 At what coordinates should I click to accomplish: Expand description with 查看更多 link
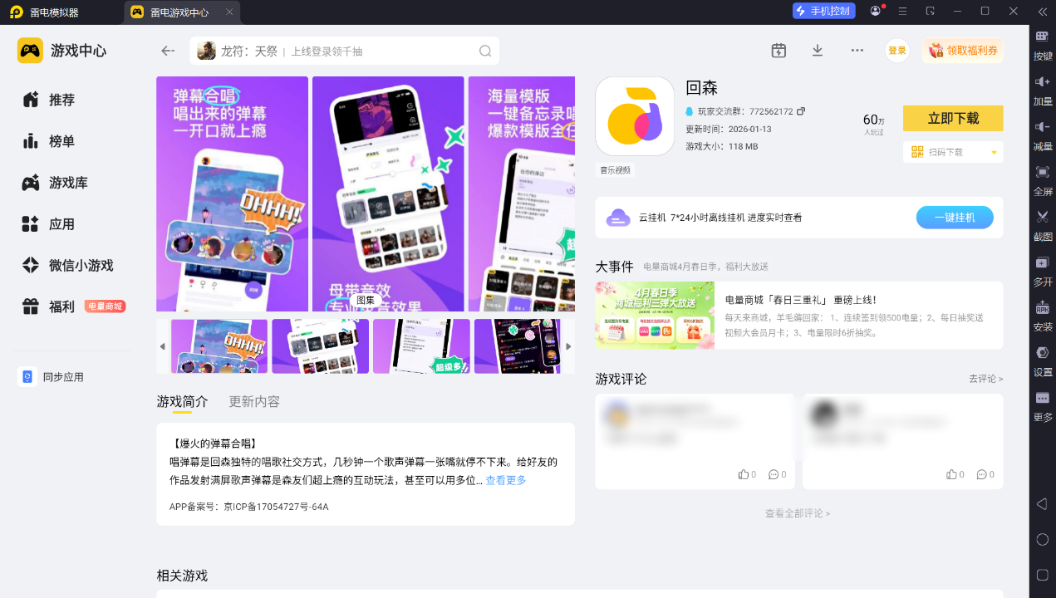pyautogui.click(x=506, y=481)
